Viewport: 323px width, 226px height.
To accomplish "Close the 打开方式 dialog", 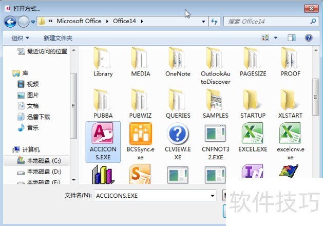I will coord(311,8).
